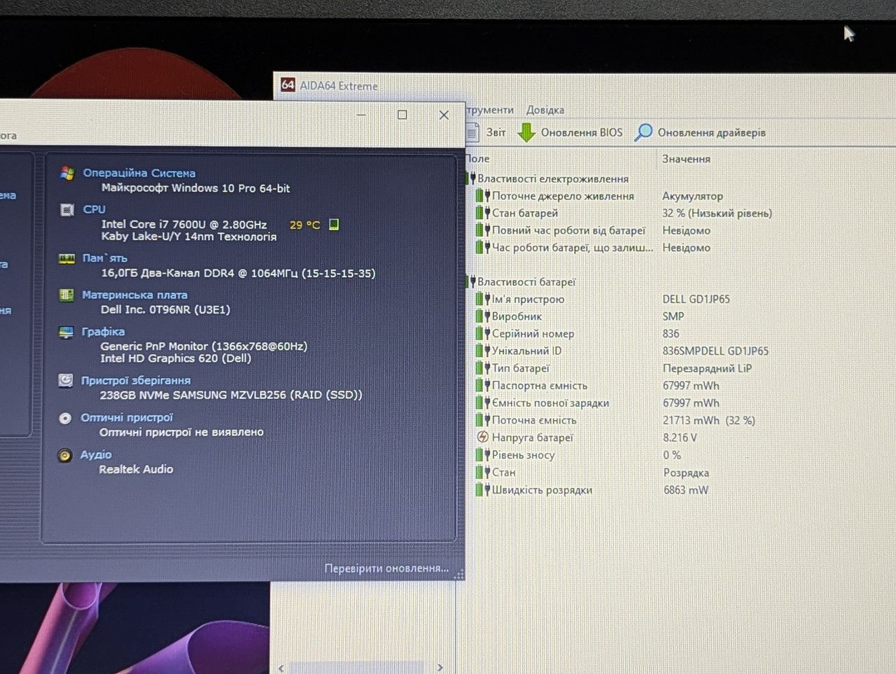The width and height of the screenshot is (896, 674).
Task: Open the Пристрої зберігання section link
Action: (x=136, y=381)
